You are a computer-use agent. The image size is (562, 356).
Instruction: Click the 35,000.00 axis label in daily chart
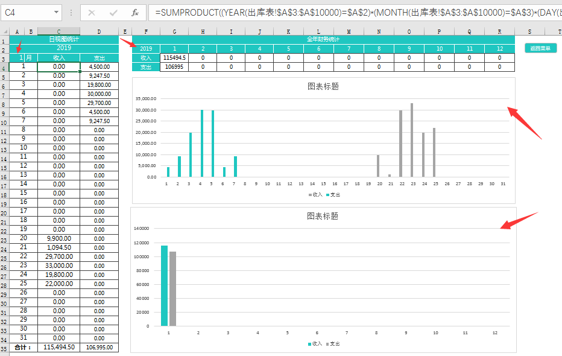(146, 98)
